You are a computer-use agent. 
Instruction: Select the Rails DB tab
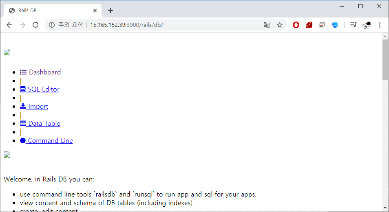click(53, 11)
